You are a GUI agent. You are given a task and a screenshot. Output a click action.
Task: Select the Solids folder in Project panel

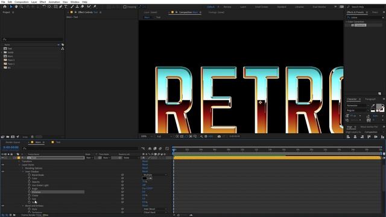pos(11,52)
